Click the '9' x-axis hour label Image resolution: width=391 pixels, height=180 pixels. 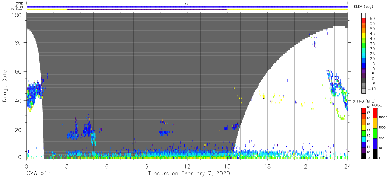pyautogui.click(x=147, y=166)
